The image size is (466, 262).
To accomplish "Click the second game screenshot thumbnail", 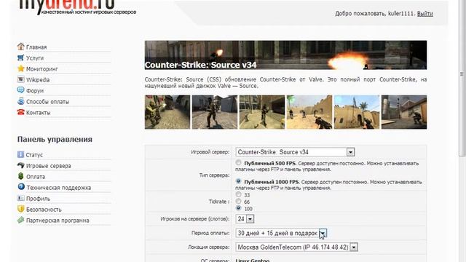I will (x=215, y=112).
